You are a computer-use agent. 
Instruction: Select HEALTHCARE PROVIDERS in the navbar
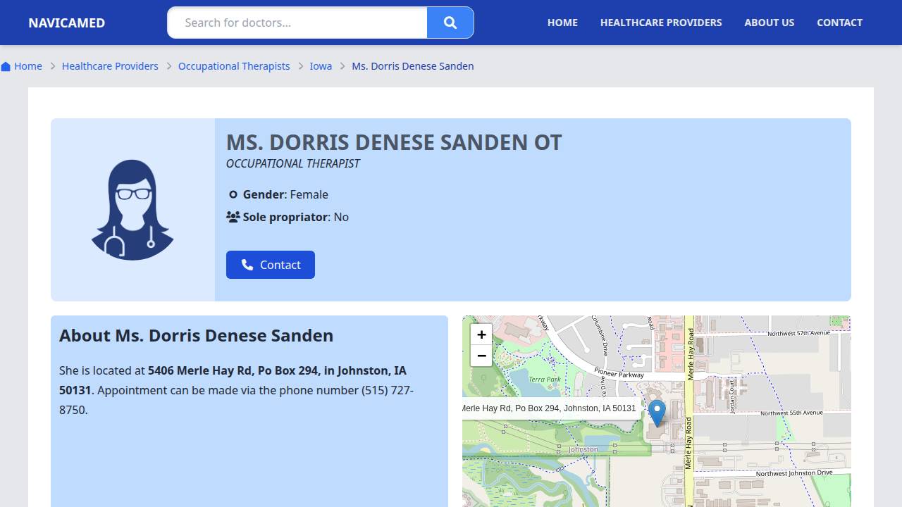[x=661, y=23]
